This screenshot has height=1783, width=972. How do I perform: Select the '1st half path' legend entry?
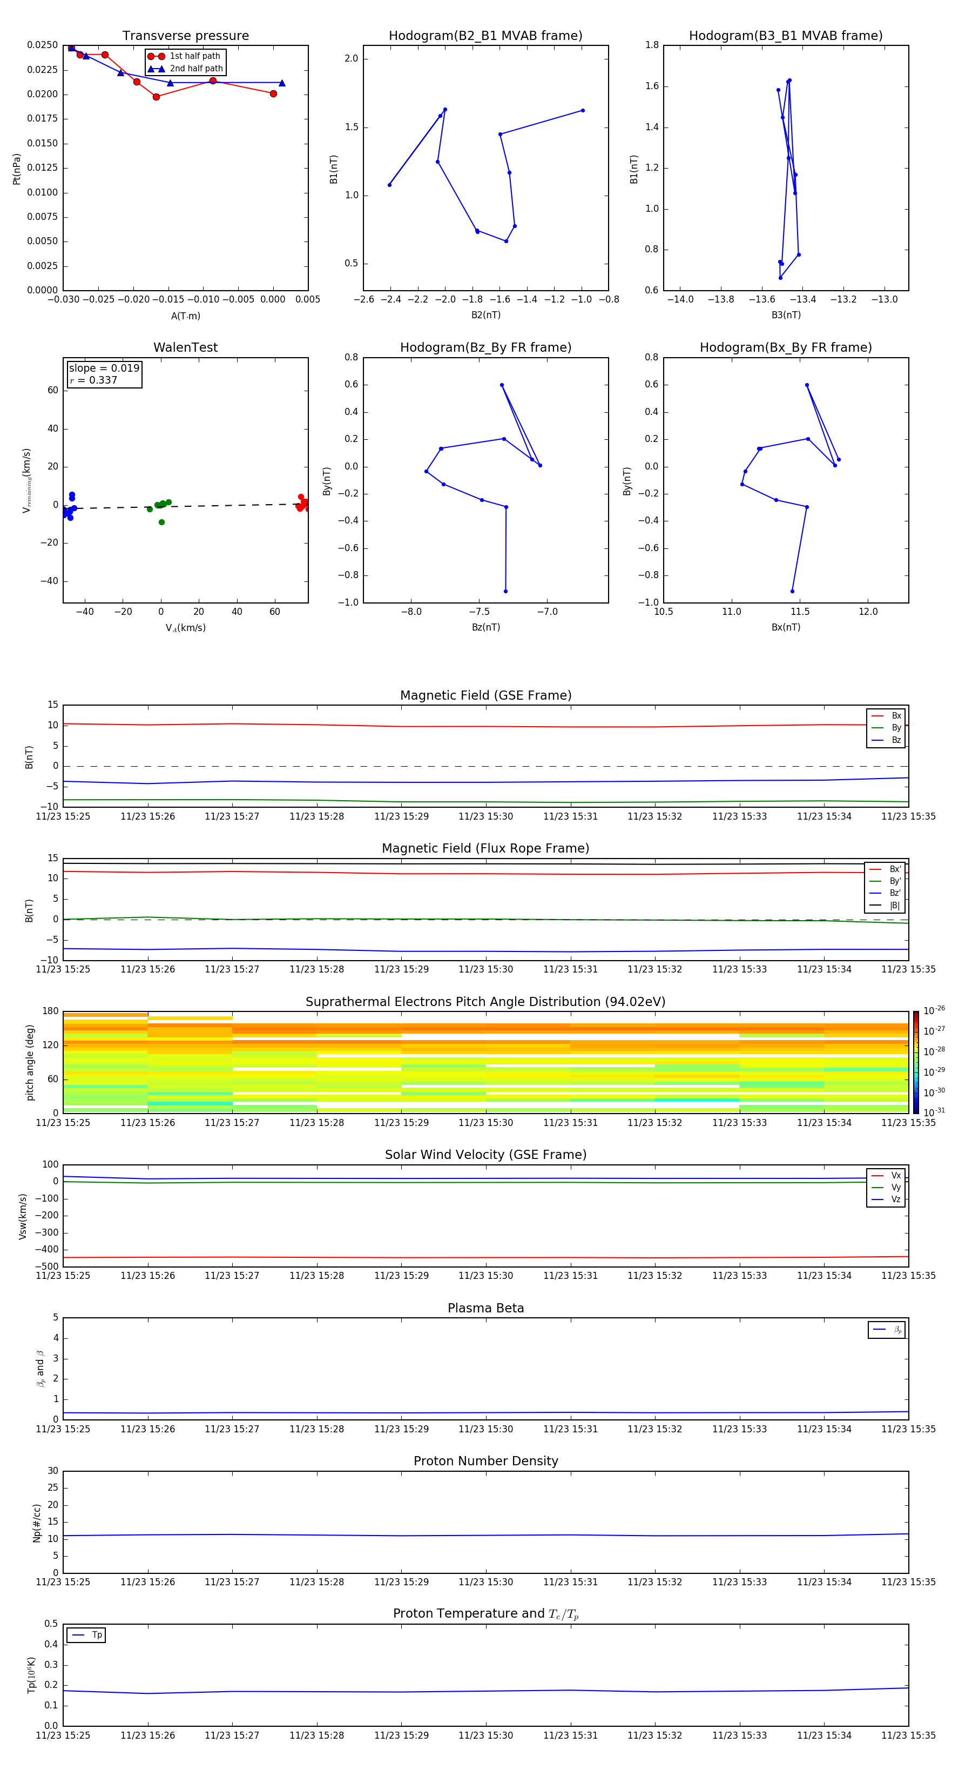(185, 56)
